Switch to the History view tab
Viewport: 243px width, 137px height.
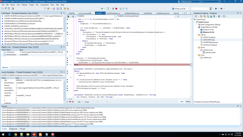188,102
